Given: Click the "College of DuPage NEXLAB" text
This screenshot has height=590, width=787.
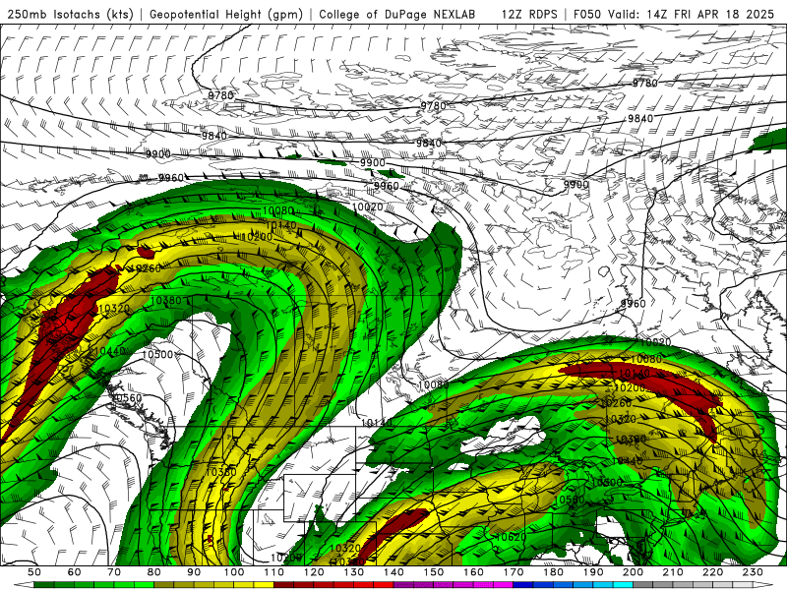Looking at the screenshot, I should 396,14.
